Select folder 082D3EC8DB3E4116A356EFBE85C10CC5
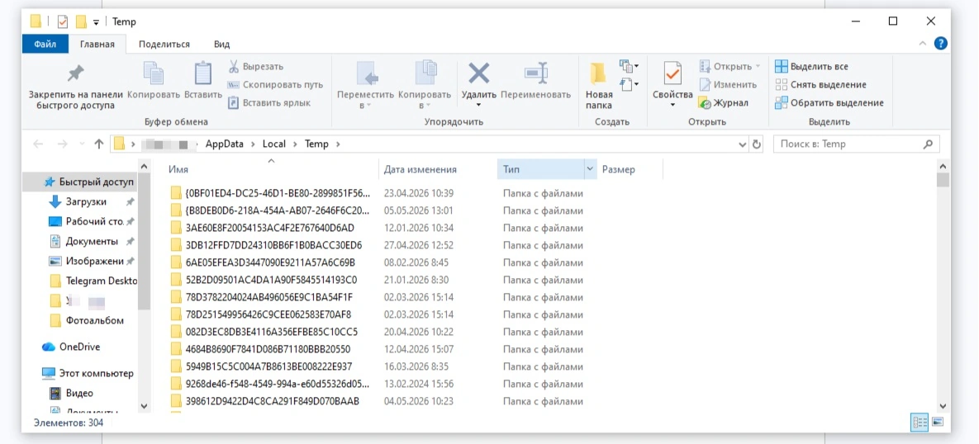 (x=272, y=332)
